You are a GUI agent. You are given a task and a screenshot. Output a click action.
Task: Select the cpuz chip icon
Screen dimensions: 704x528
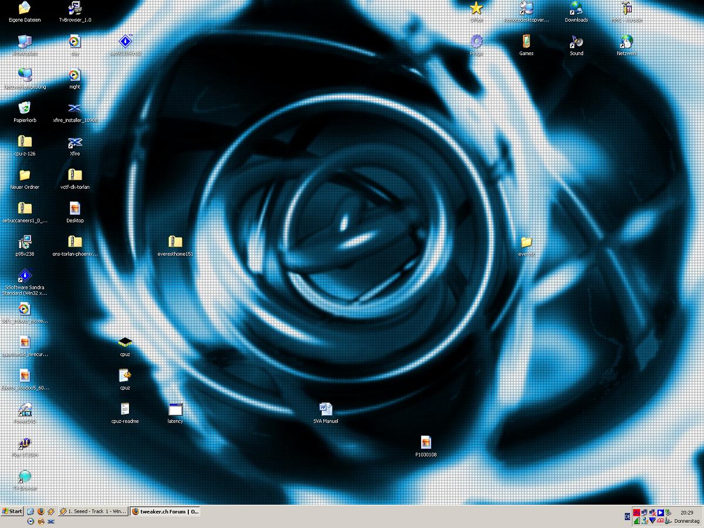pos(124,343)
